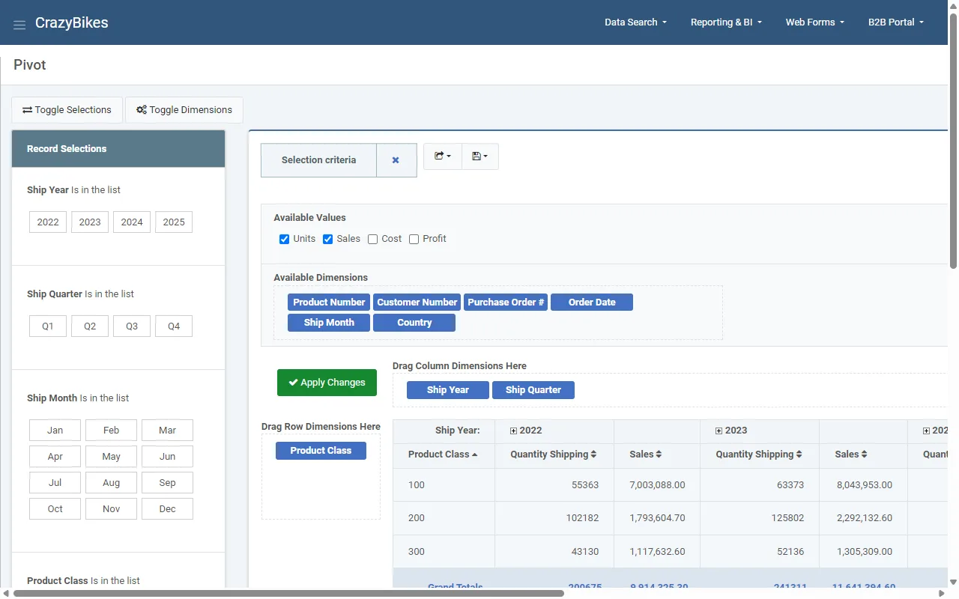Select the Customer Number dimension chip
Image resolution: width=959 pixels, height=599 pixels.
pyautogui.click(x=417, y=302)
